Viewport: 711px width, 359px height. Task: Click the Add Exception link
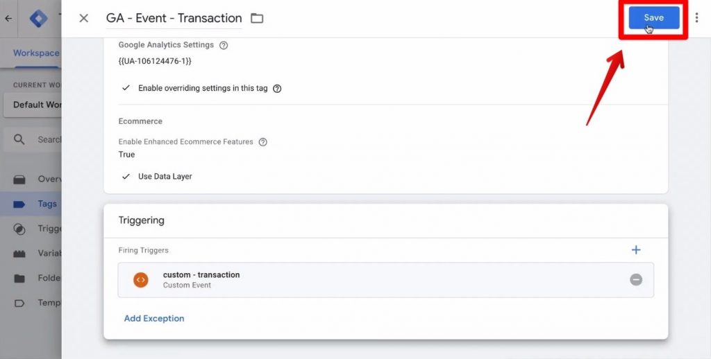(x=154, y=319)
